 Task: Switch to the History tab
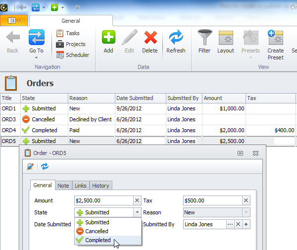tap(100, 186)
